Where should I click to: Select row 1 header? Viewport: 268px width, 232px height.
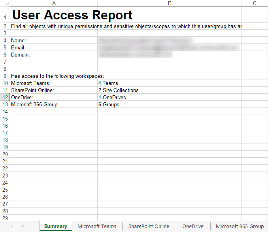click(x=5, y=15)
